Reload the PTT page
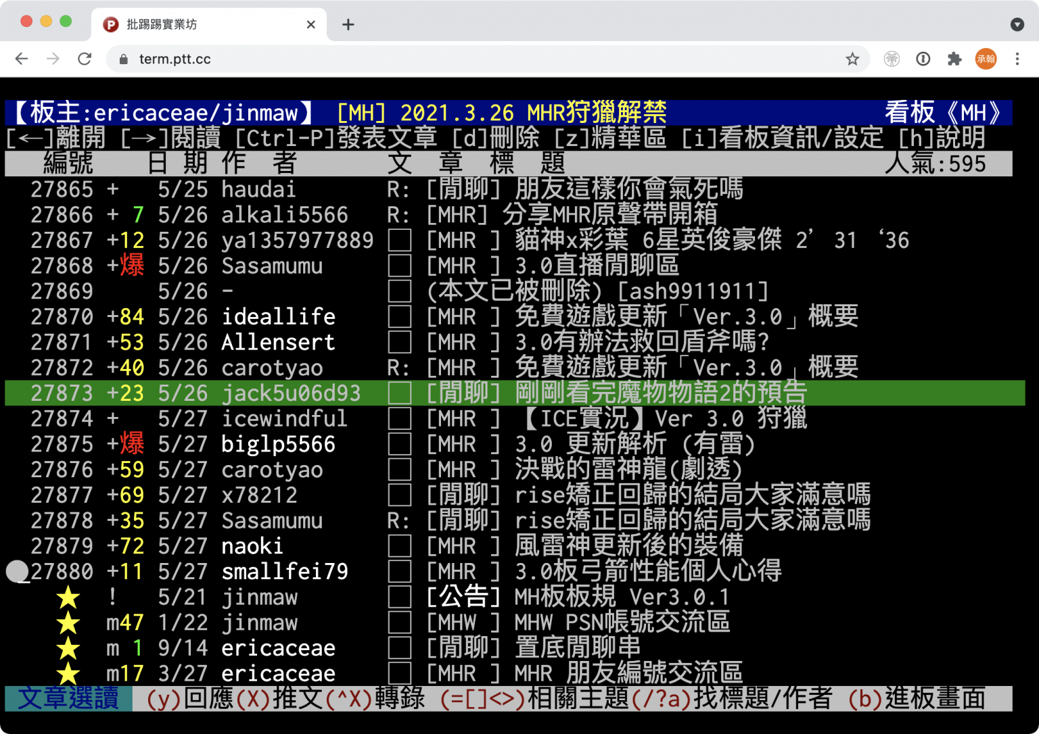 coord(85,59)
